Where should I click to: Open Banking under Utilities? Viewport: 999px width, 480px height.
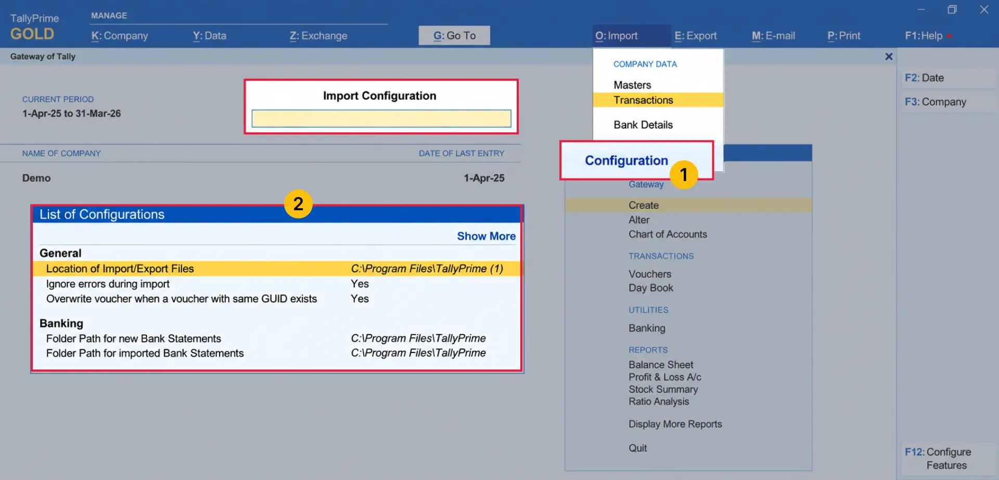(x=647, y=328)
